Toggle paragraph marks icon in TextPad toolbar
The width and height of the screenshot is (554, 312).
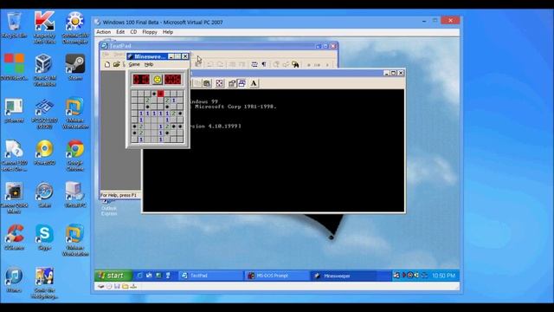pos(264,64)
